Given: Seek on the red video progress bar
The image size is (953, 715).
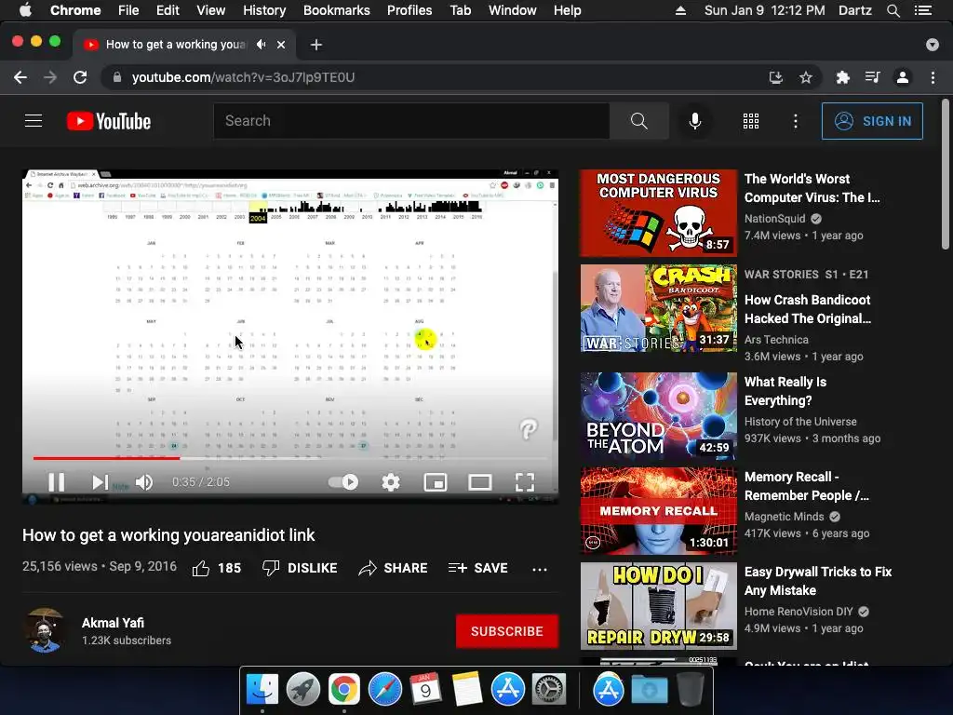Looking at the screenshot, I should [x=107, y=458].
